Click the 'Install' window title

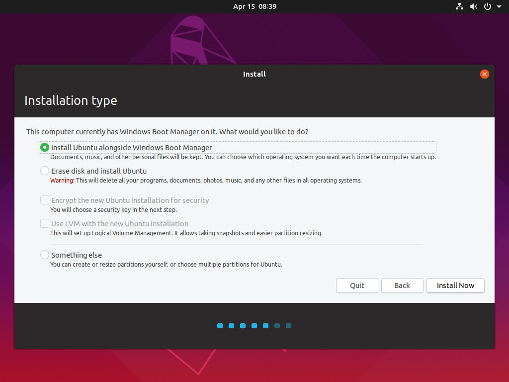254,74
